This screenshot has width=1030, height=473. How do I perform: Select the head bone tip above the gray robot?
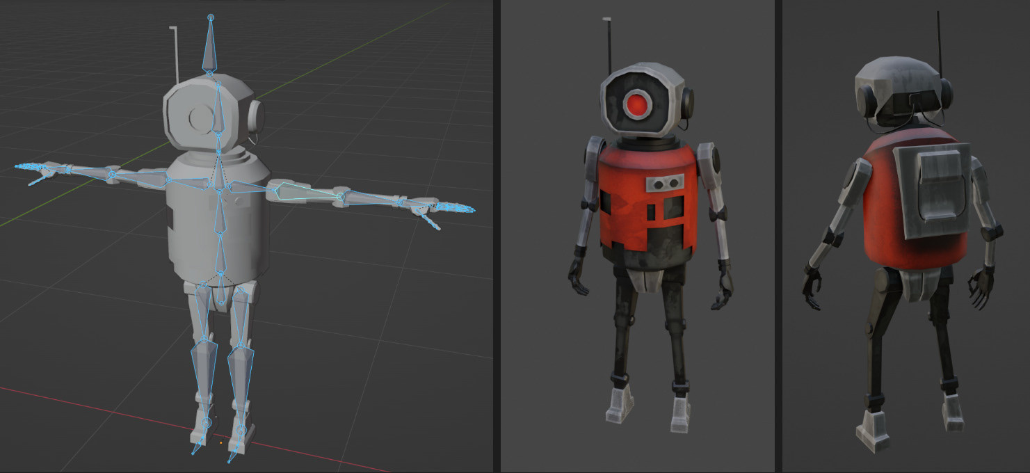(211, 17)
